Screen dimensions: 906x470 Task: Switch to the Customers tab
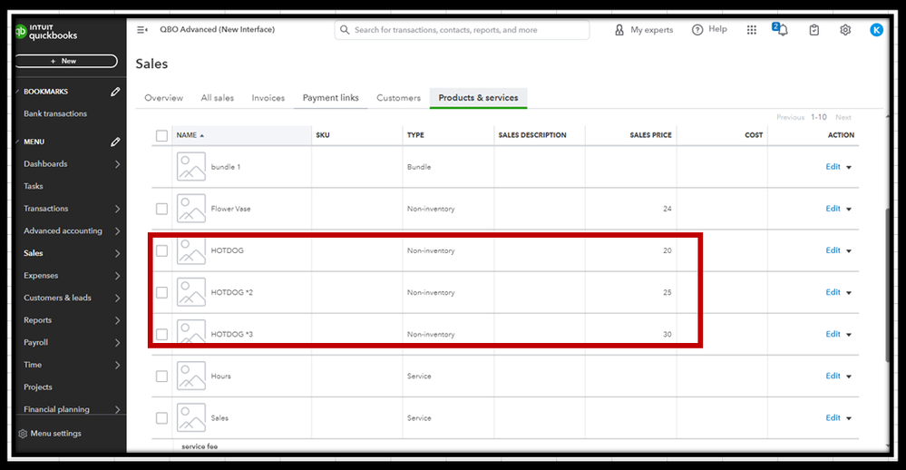tap(399, 98)
